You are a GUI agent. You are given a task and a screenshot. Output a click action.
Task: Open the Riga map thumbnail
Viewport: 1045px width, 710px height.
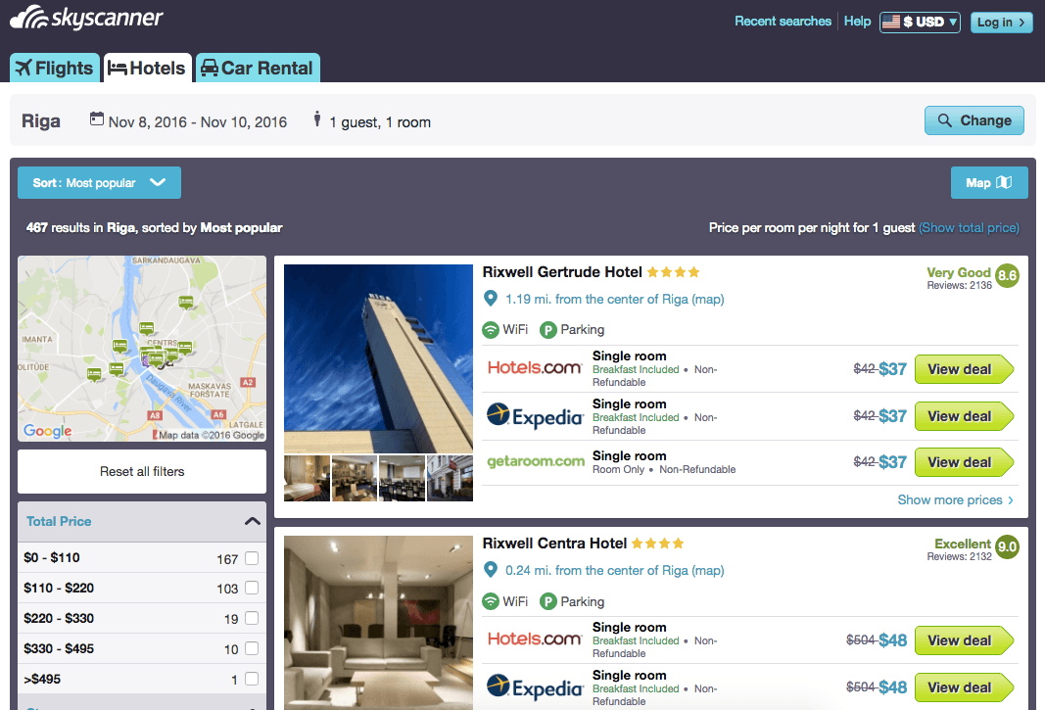(142, 349)
